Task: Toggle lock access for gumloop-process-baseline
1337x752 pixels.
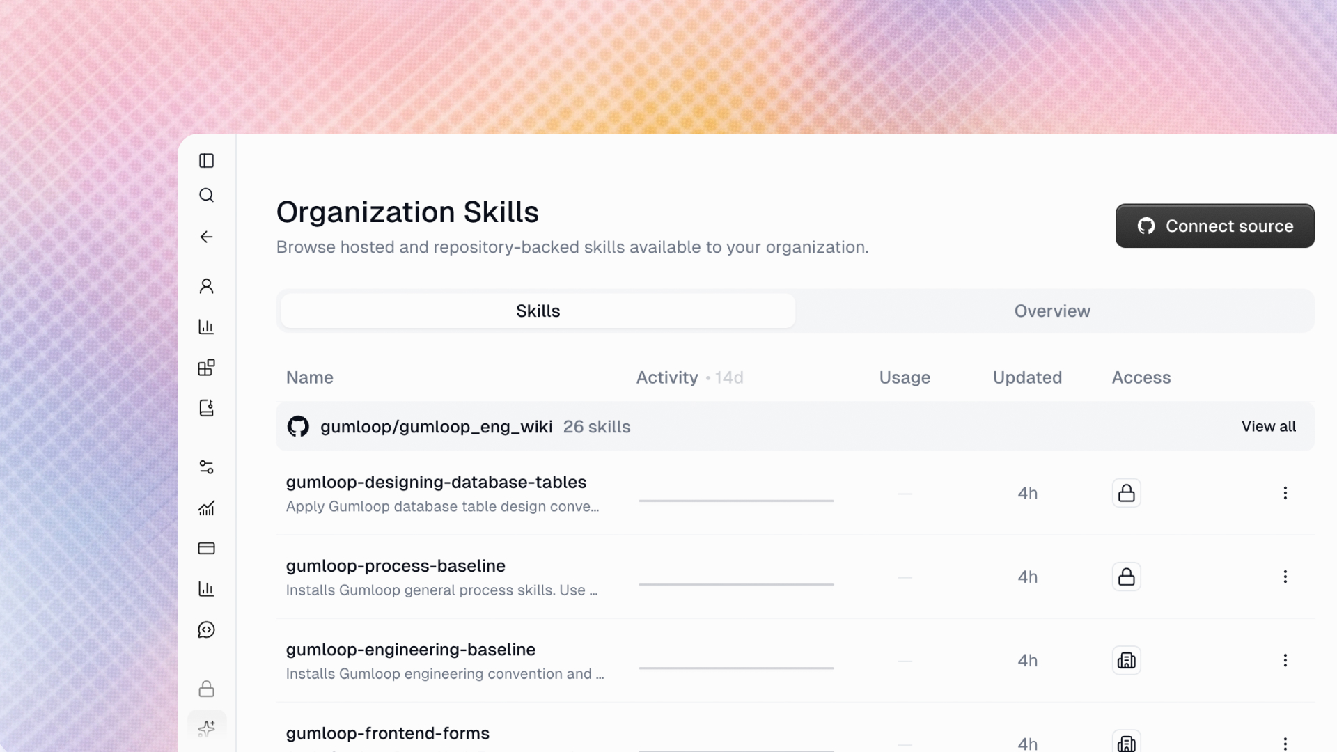Action: 1126,577
